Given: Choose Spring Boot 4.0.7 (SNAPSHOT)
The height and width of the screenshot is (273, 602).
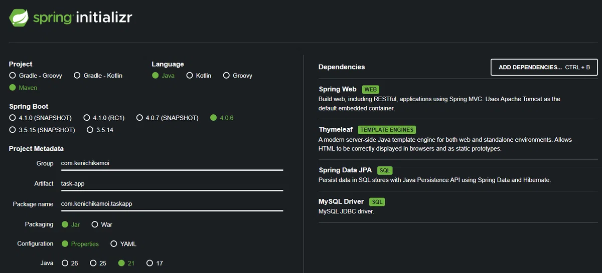Looking at the screenshot, I should click(168, 118).
